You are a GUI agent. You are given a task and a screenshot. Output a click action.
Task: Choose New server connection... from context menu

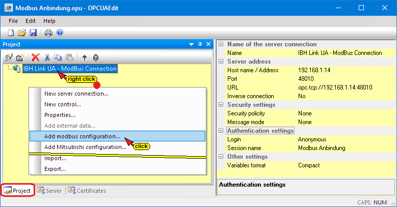tap(118, 94)
